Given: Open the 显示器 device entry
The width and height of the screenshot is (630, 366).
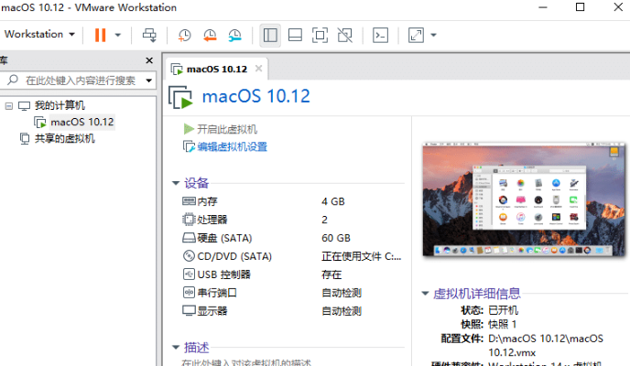Looking at the screenshot, I should pos(212,311).
